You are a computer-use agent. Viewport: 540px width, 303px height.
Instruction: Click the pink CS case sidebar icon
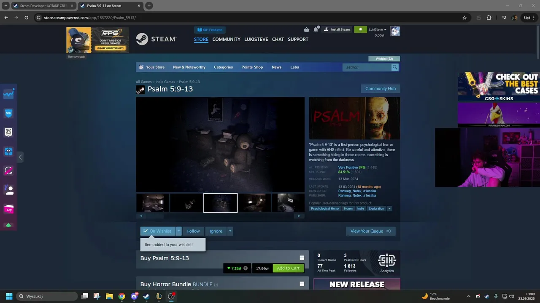coord(8,209)
